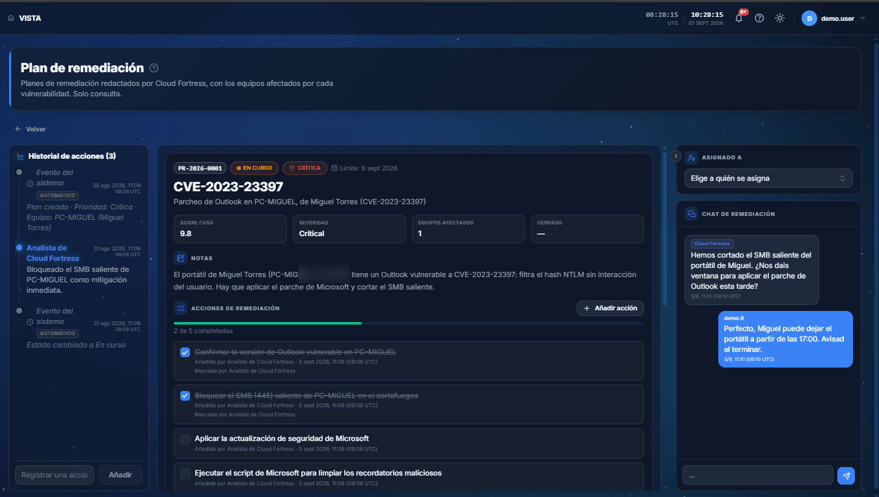Click the Volver back arrow icon
Screen dimensions: 879x497
[x=18, y=129]
